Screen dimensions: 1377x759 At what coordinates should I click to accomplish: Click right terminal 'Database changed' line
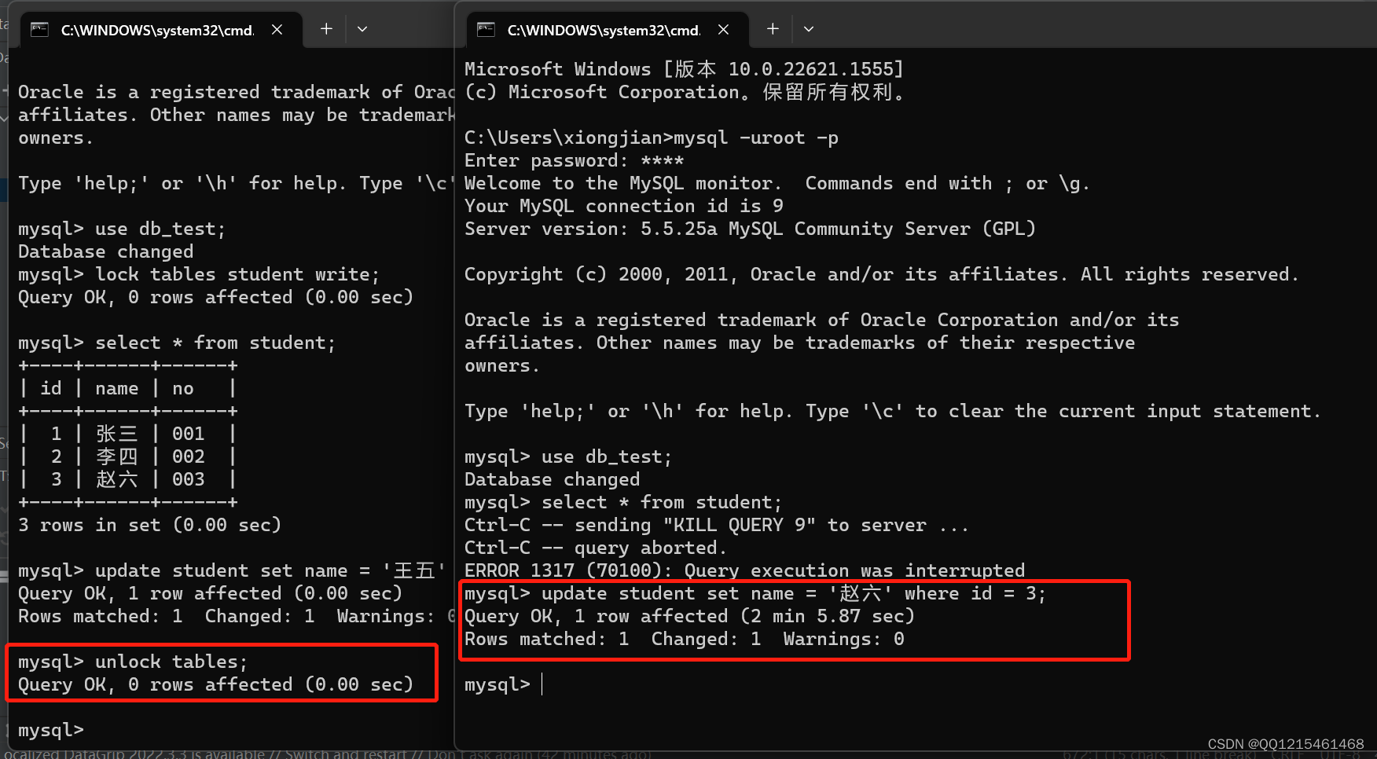point(553,479)
